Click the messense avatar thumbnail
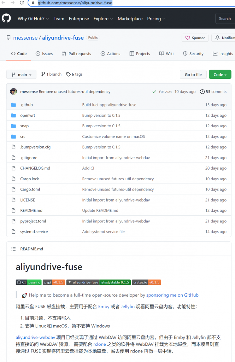Image resolution: width=235 pixels, height=362 pixels. (14, 92)
